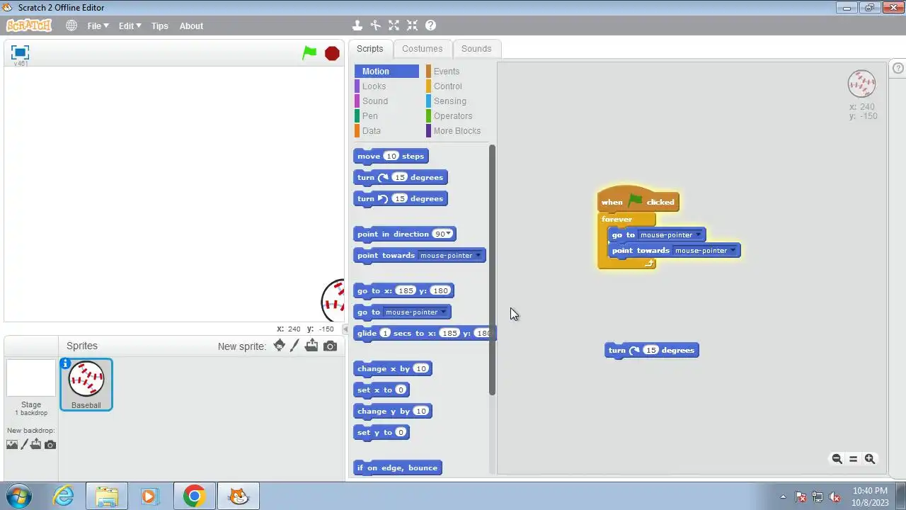This screenshot has width=906, height=510.
Task: Paint new backdrop brush icon
Action: [24, 444]
